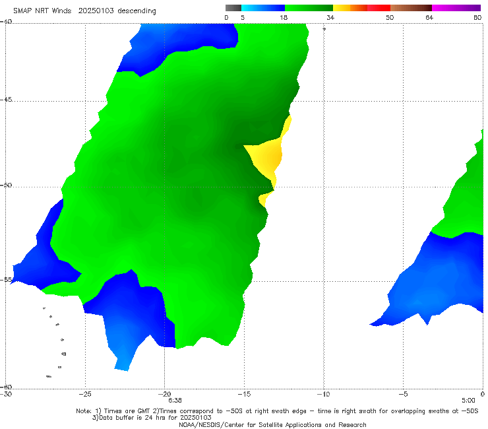Click the note line starting 'Note: 1) Times are GMT'
The height and width of the screenshot is (429, 488).
(277, 411)
